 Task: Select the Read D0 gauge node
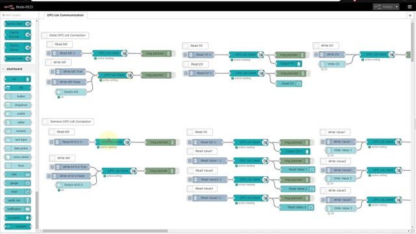tap(289, 84)
